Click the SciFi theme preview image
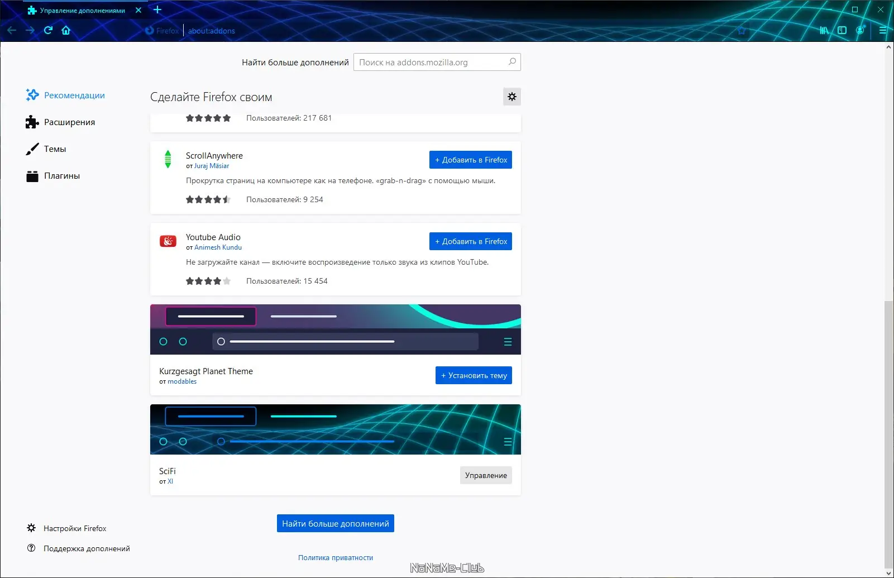Screen dimensions: 894x578 (x=336, y=429)
